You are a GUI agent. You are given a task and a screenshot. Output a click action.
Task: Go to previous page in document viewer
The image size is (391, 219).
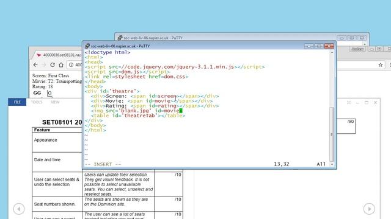pyautogui.click(x=19, y=209)
